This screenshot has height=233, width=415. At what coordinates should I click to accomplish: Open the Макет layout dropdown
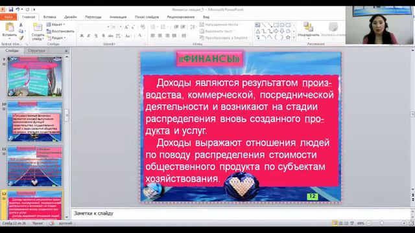coord(56,25)
